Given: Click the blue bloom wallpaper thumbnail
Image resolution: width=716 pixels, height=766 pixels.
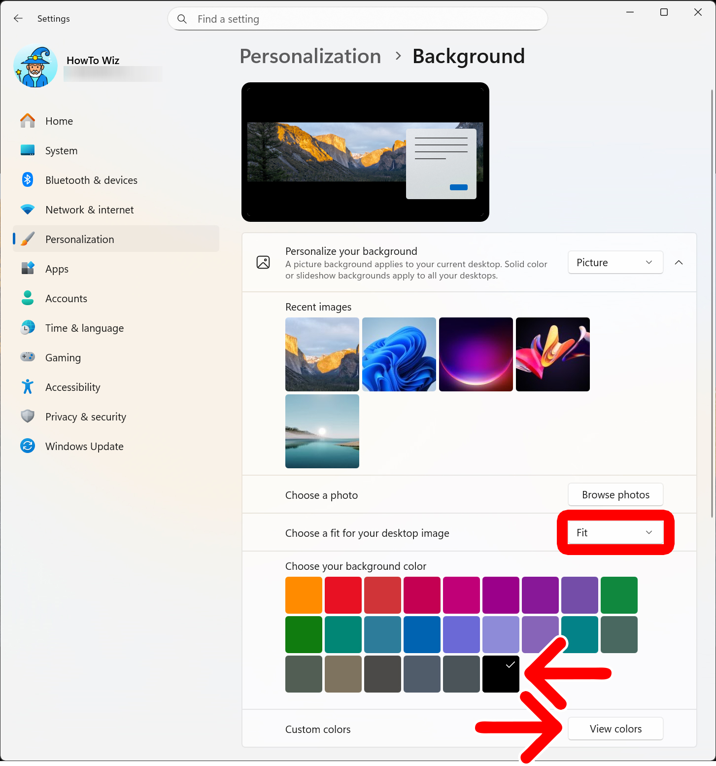Looking at the screenshot, I should (x=399, y=354).
